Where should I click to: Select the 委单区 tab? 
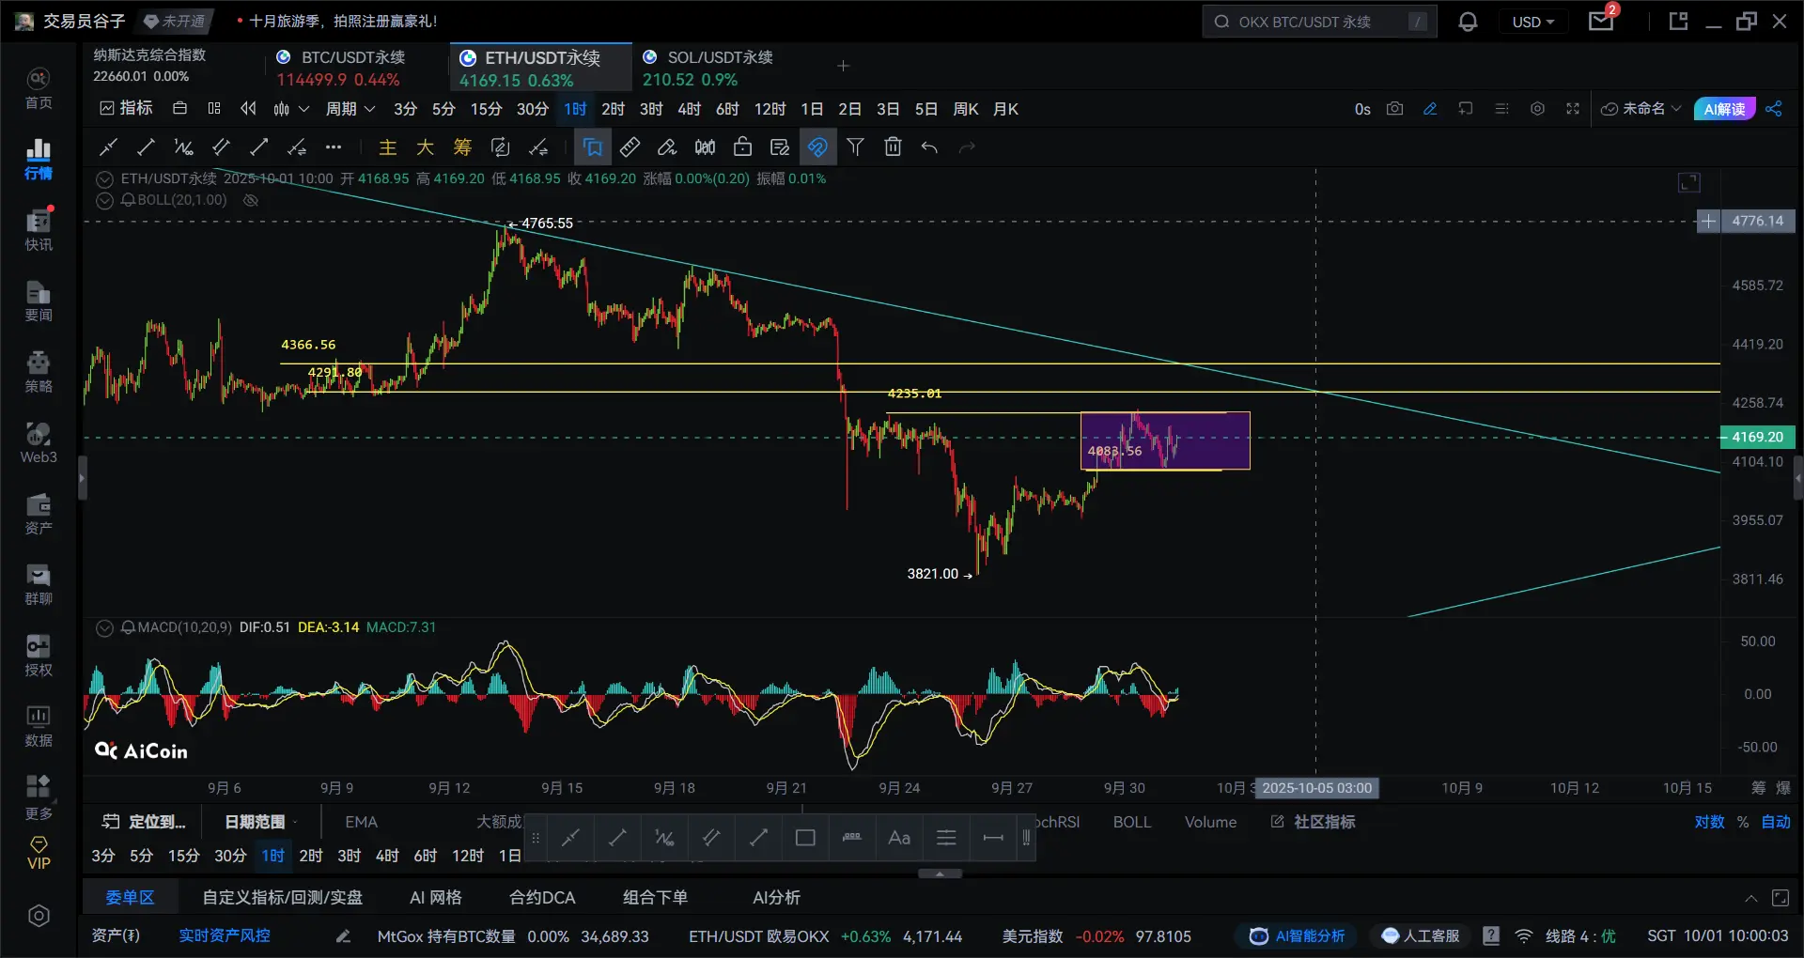(130, 898)
